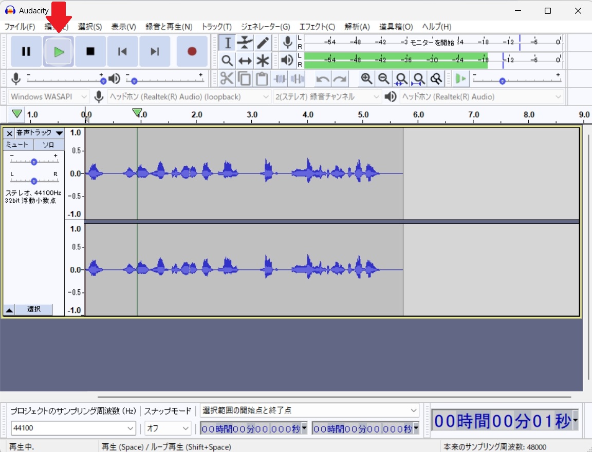592x452 pixels.
Task: Select the Envelope tool
Action: (245, 43)
